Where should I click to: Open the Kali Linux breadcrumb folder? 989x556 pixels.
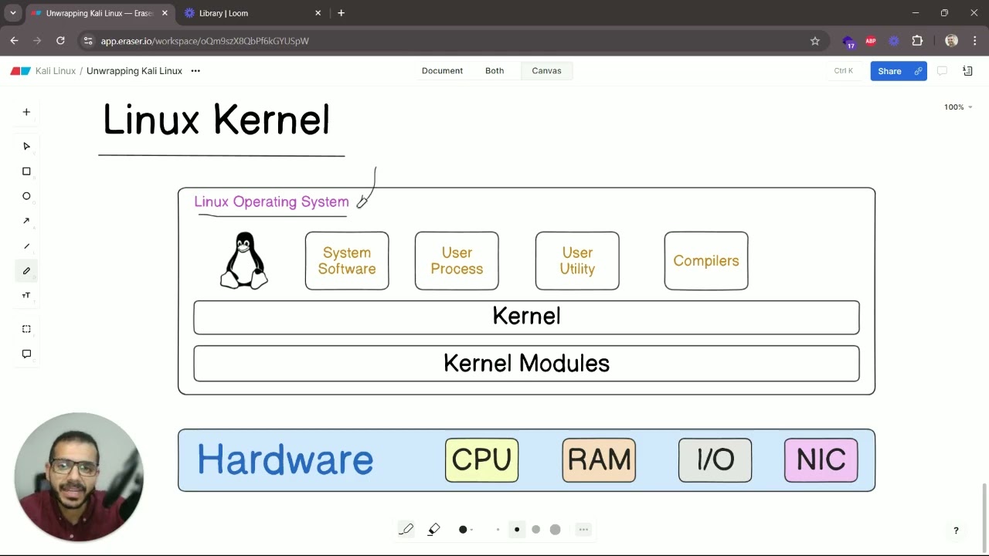click(56, 71)
